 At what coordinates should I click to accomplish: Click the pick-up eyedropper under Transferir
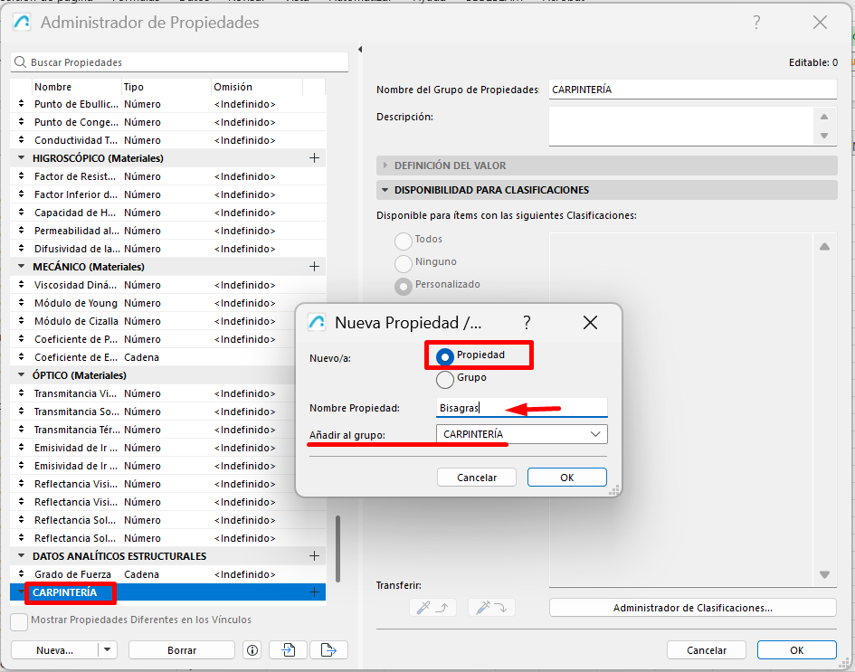click(x=432, y=608)
